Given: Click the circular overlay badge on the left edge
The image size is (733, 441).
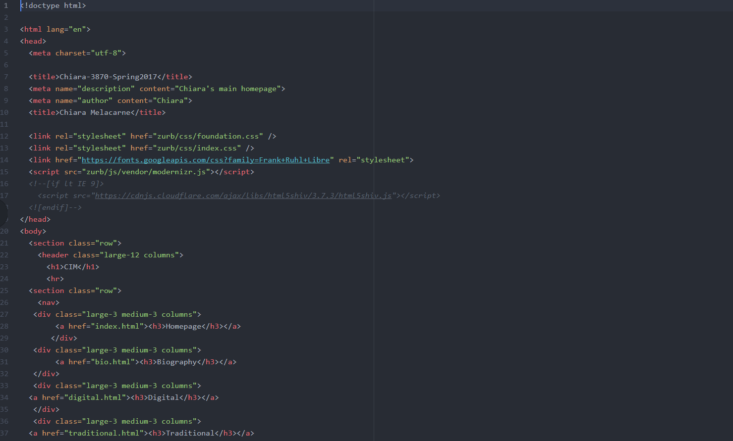Looking at the screenshot, I should click(x=2, y=214).
